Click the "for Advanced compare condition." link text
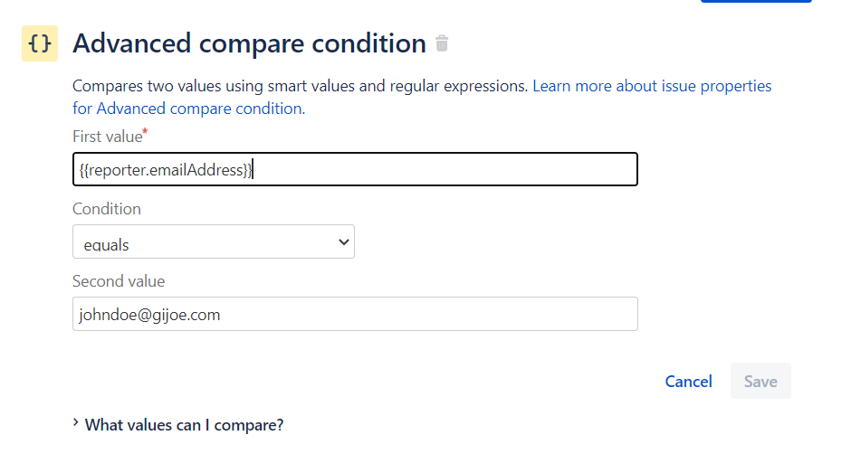The width and height of the screenshot is (851, 473). coord(189,109)
